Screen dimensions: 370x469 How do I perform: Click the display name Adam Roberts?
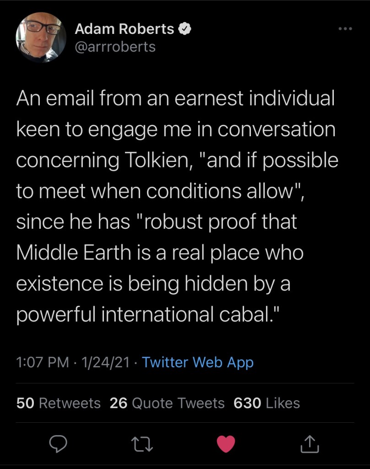coord(124,29)
